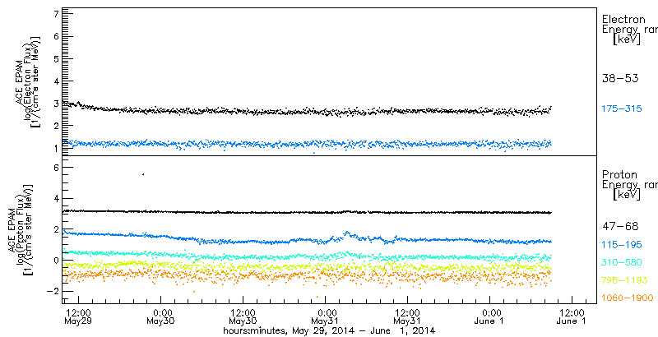The width and height of the screenshot is (658, 337).
Task: Click the 12:00 May31 time axis label
Action: (407, 316)
